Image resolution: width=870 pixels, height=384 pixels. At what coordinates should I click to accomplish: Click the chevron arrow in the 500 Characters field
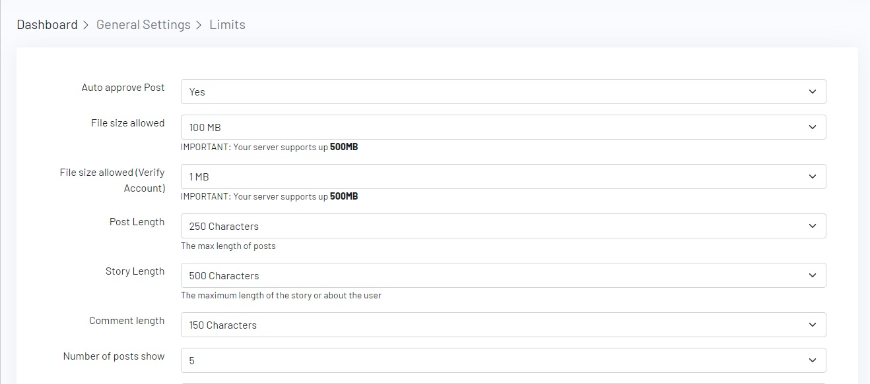[x=813, y=275]
